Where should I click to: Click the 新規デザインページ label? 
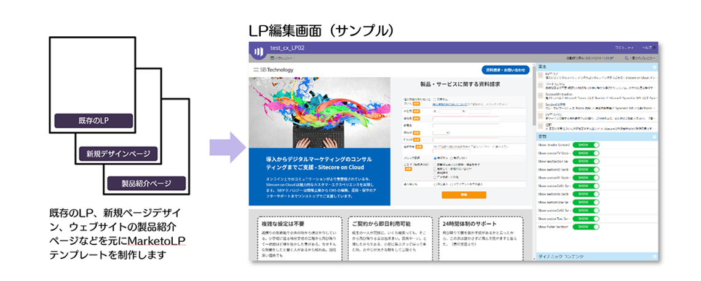119,154
